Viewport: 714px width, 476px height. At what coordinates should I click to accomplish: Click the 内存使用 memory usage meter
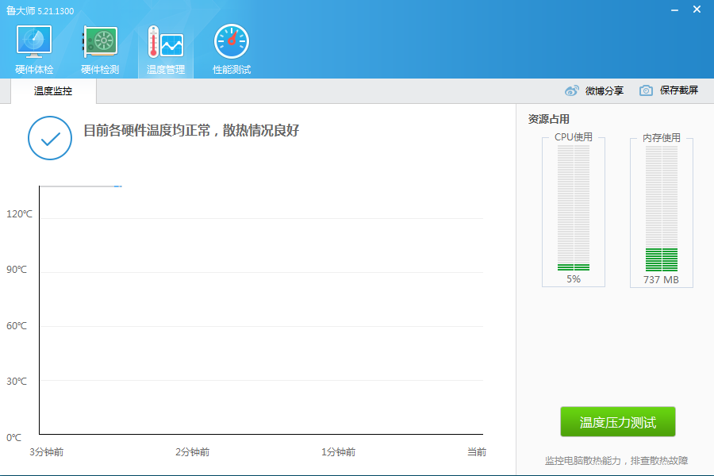(661, 209)
